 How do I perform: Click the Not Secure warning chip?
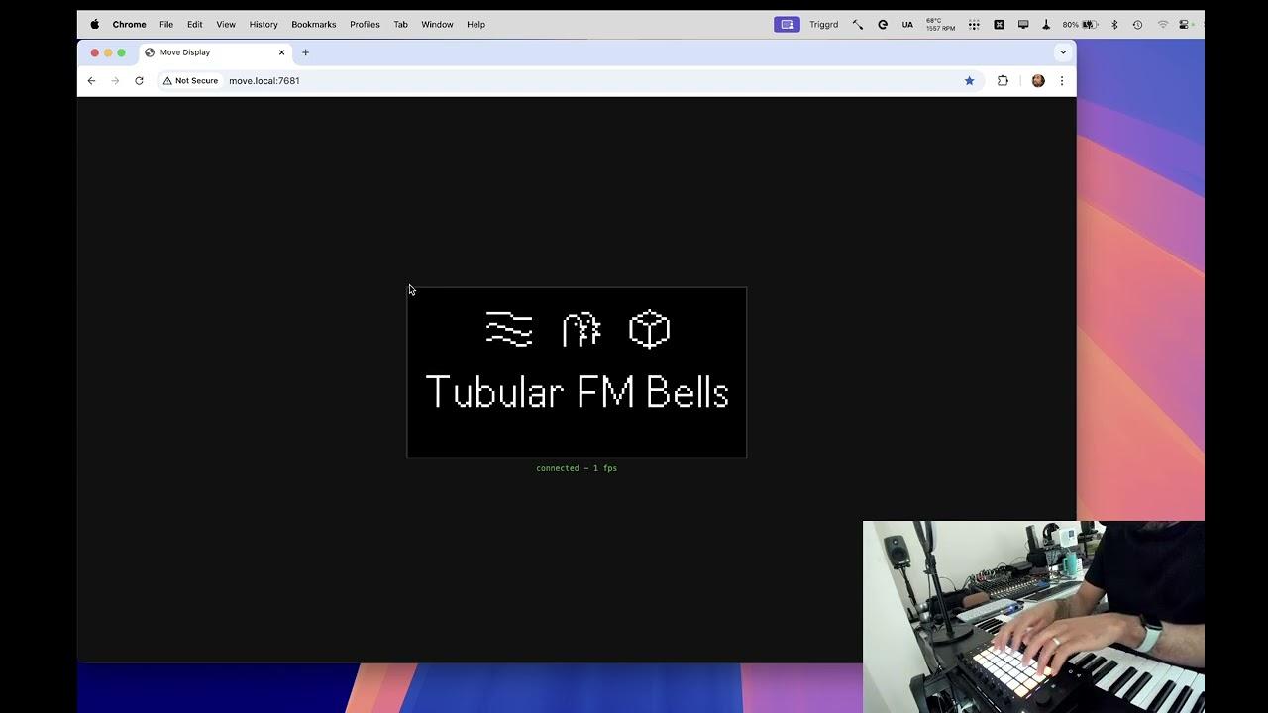(x=191, y=81)
